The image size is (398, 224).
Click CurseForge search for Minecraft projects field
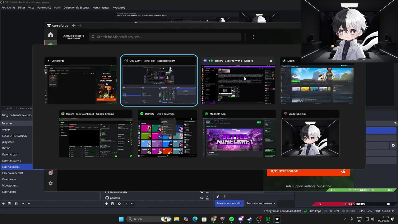click(x=165, y=37)
